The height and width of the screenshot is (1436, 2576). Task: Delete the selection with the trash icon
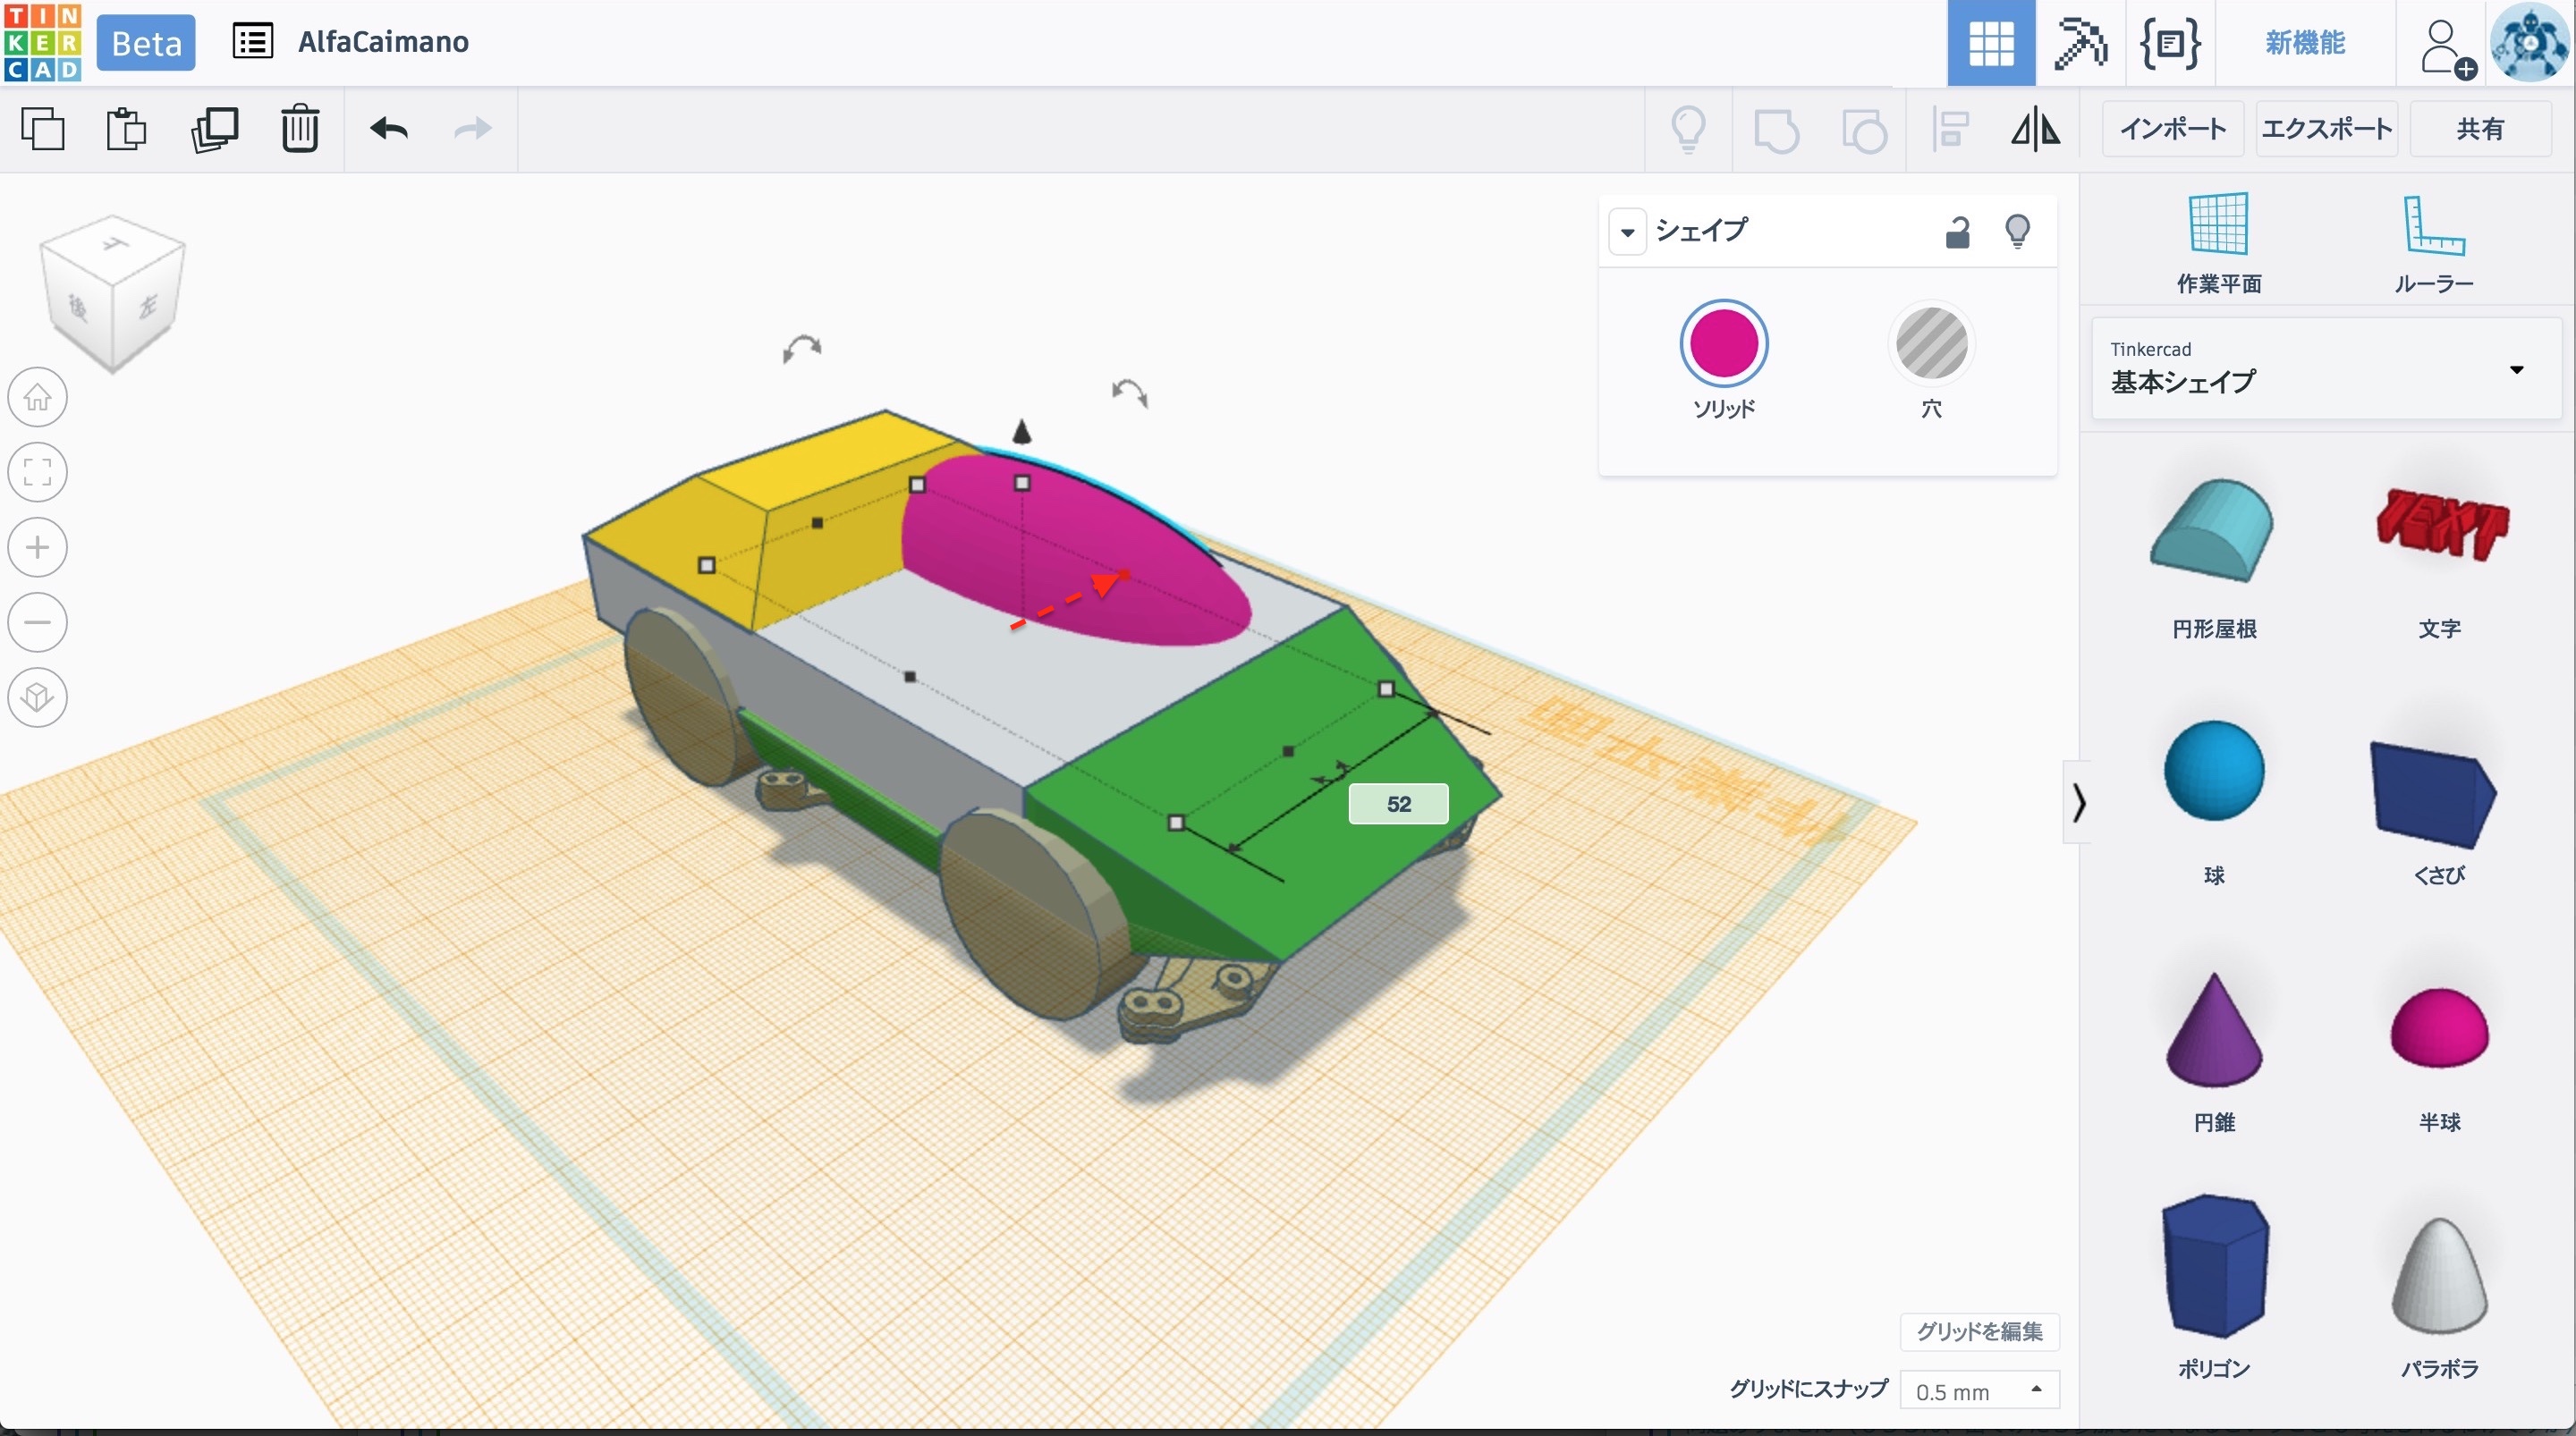coord(299,129)
